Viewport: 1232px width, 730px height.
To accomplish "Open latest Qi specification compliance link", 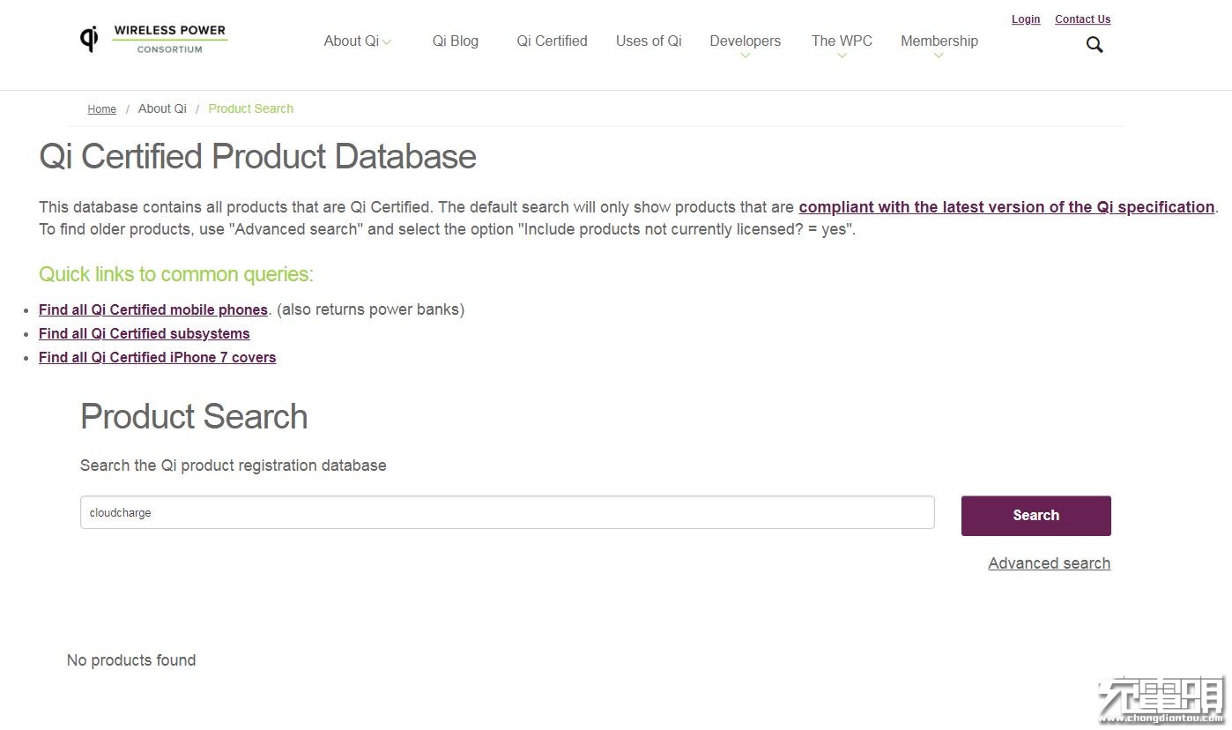I will click(x=1006, y=207).
